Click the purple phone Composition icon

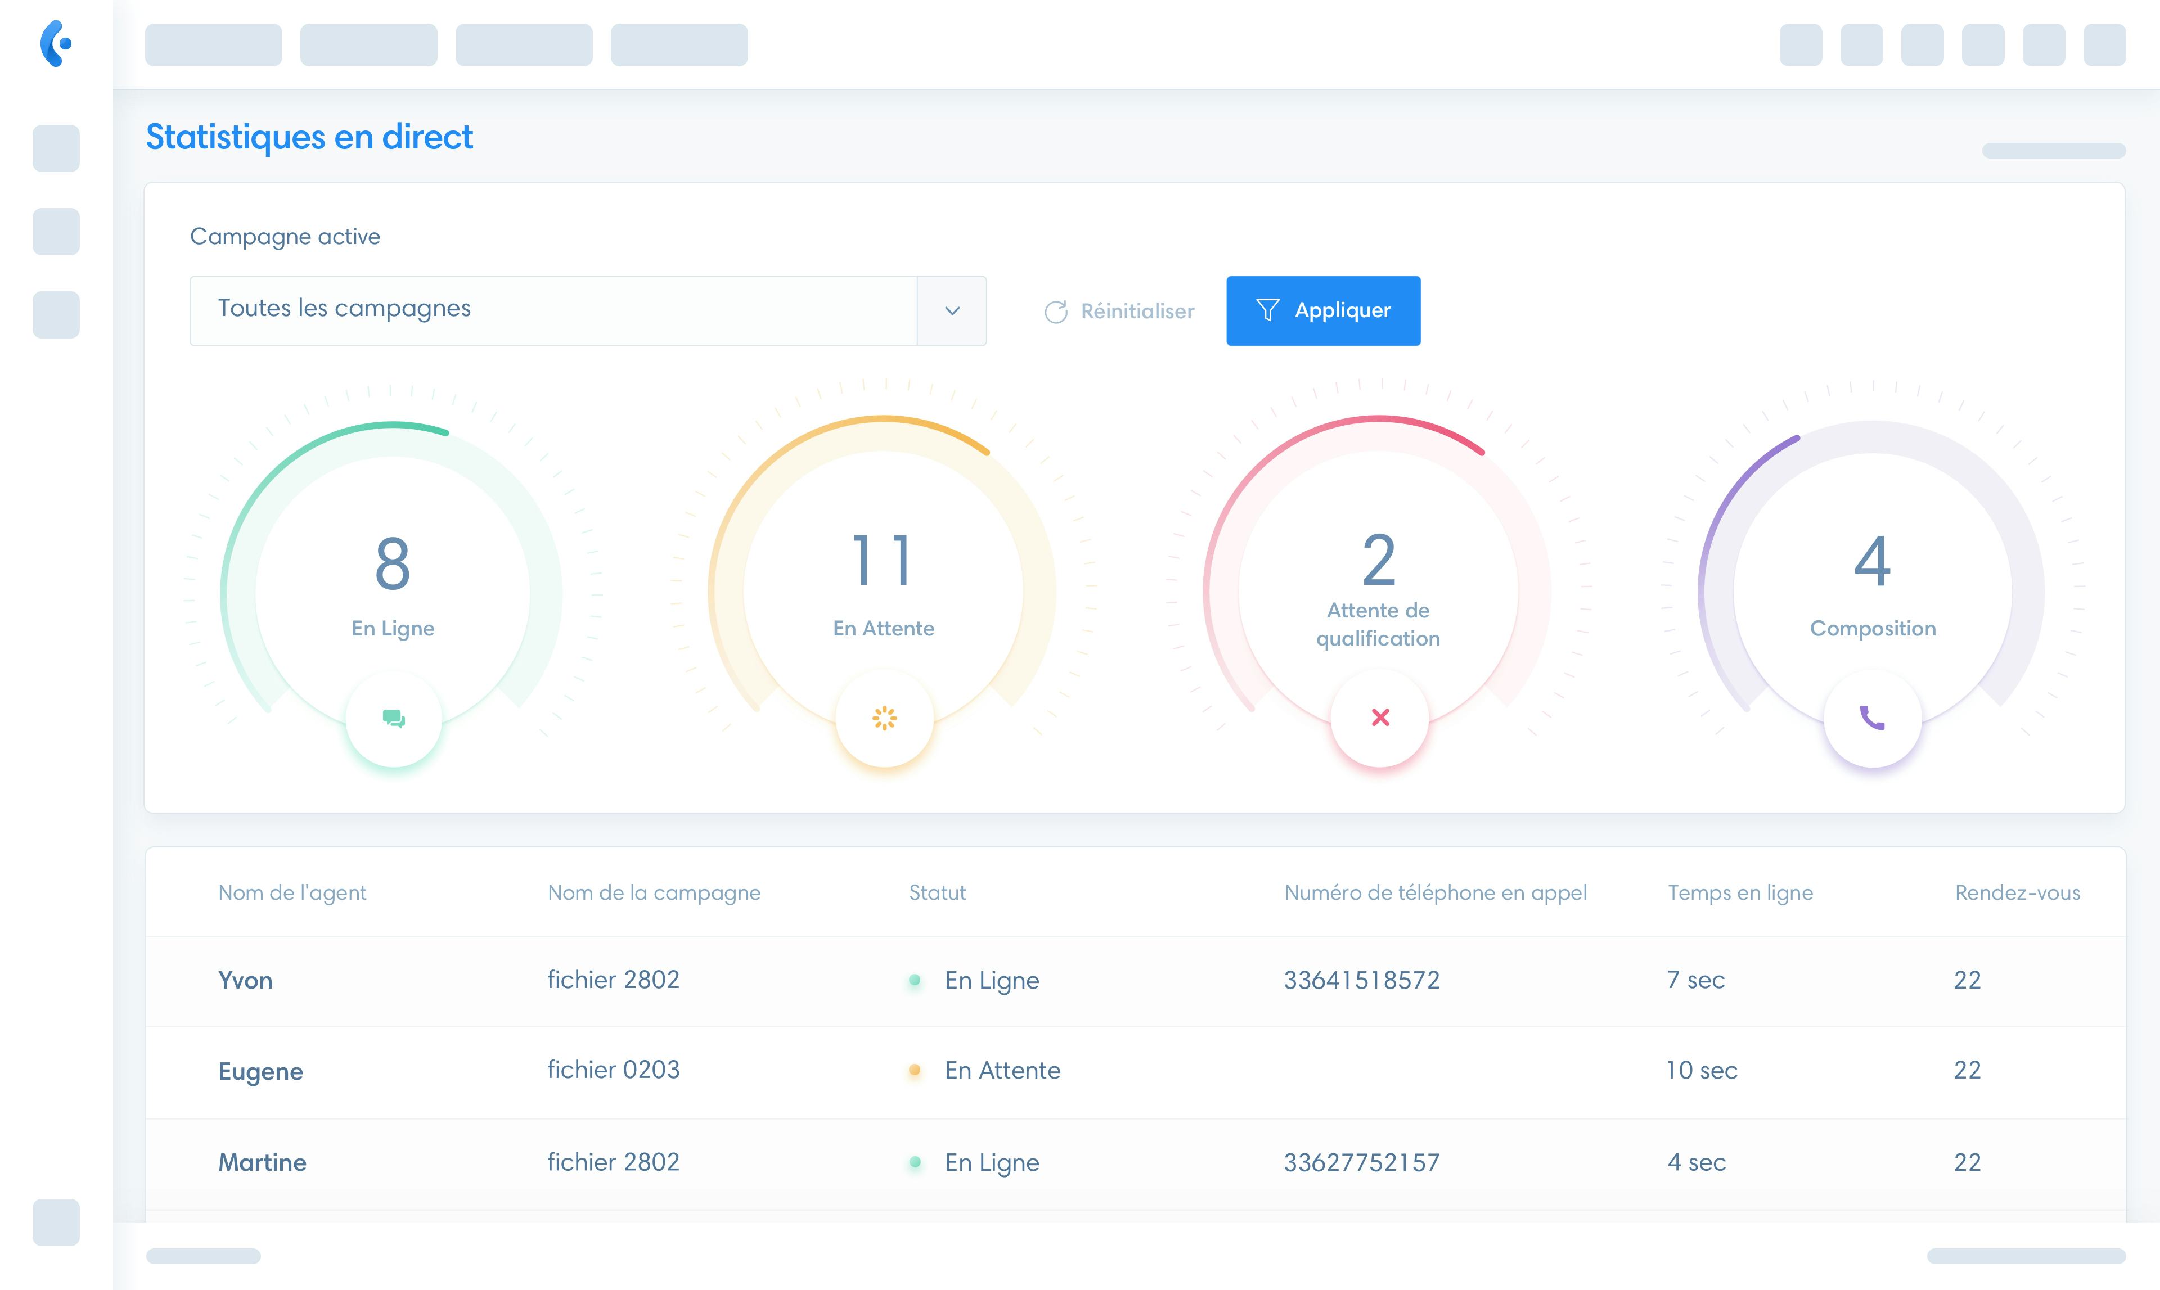(1872, 718)
